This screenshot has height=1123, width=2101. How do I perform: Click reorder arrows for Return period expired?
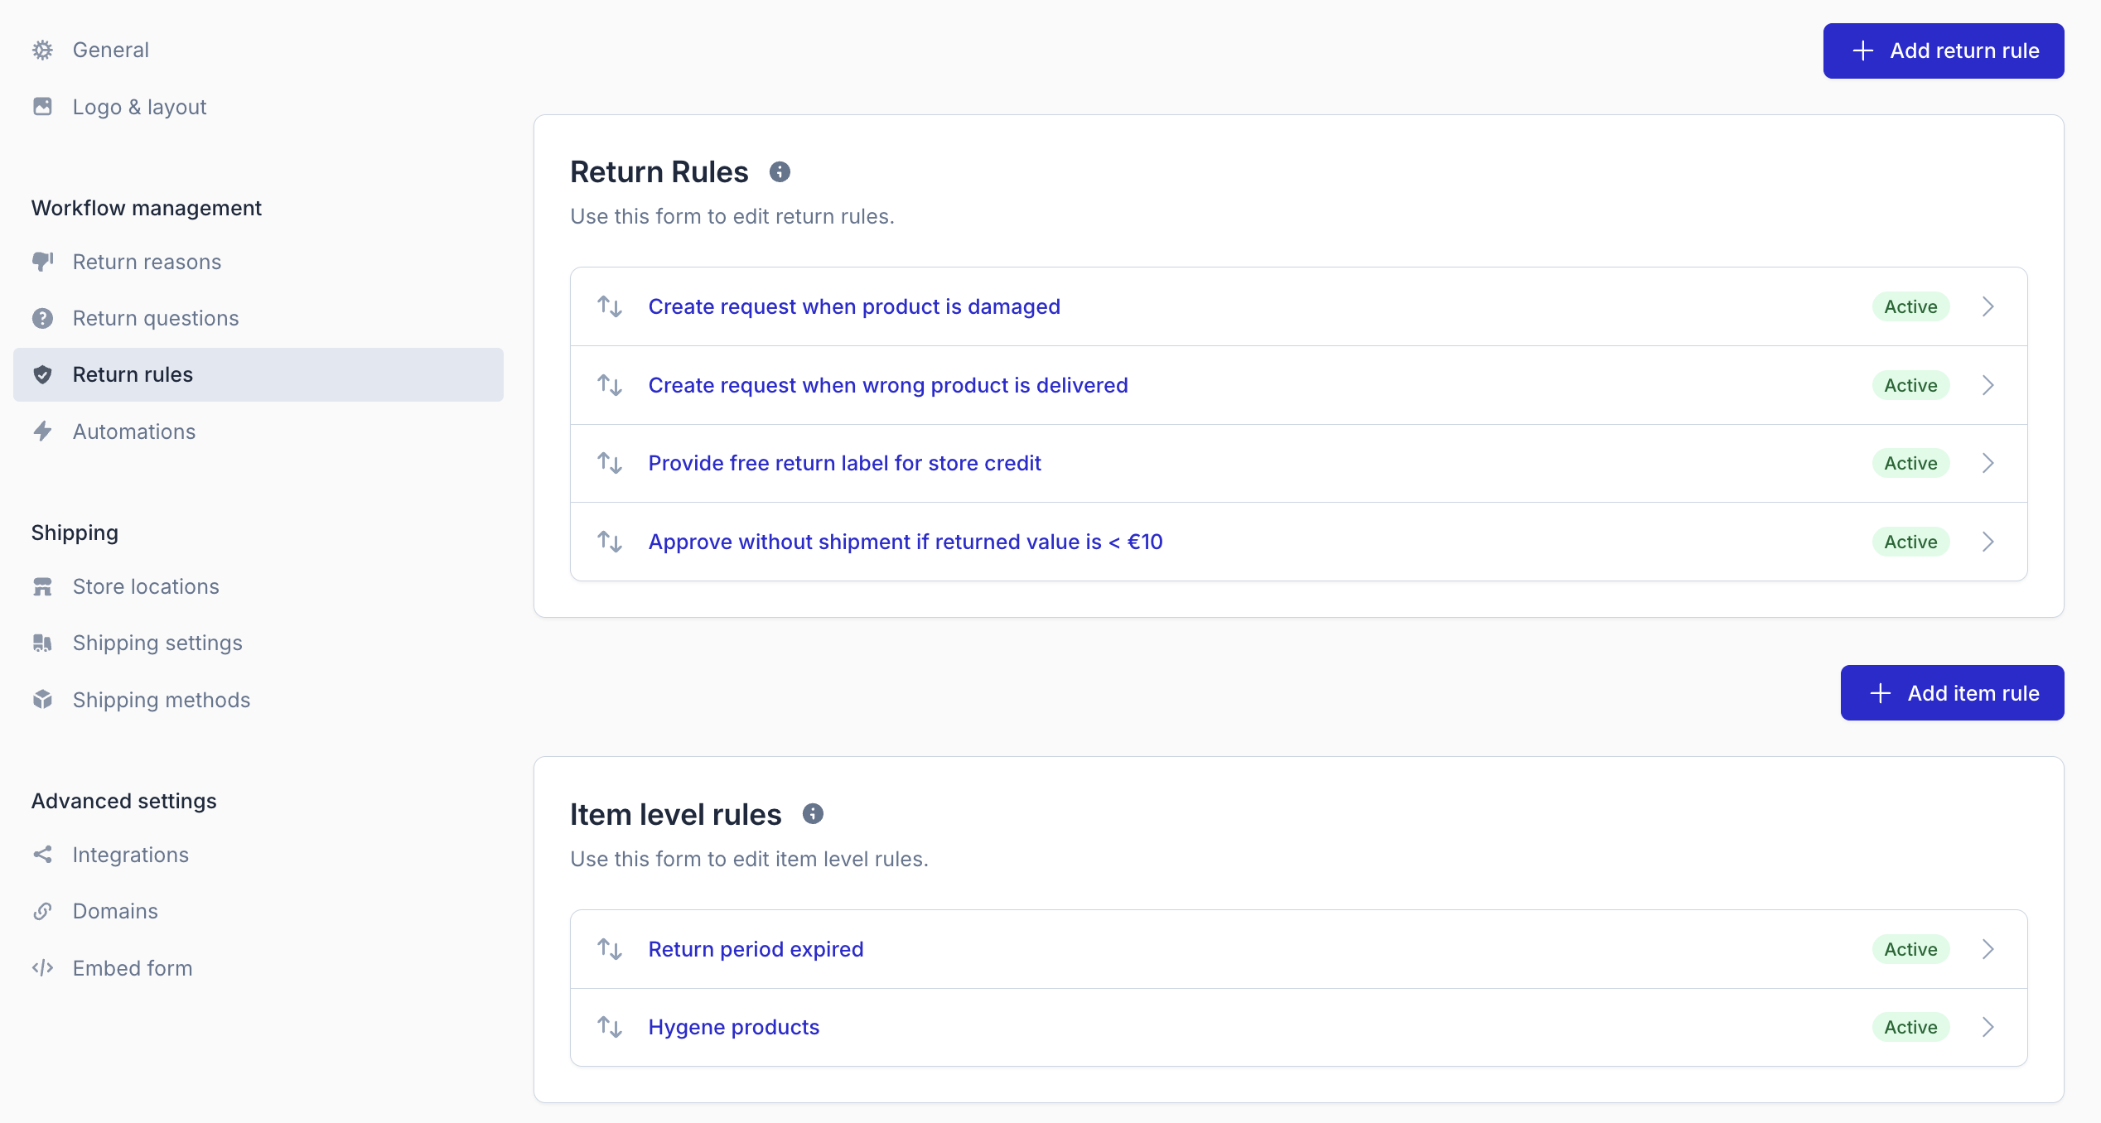610,949
